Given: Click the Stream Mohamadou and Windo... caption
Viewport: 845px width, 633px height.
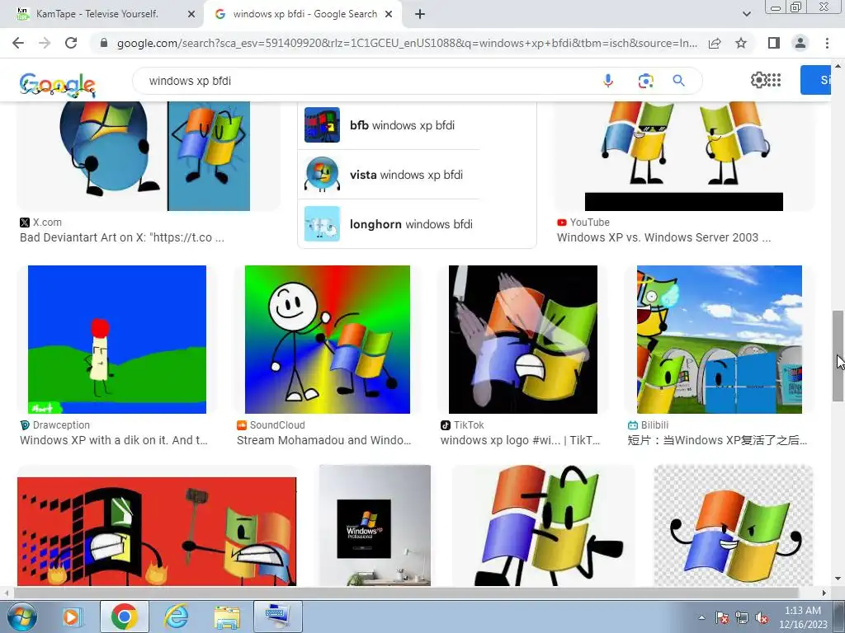Looking at the screenshot, I should [323, 440].
